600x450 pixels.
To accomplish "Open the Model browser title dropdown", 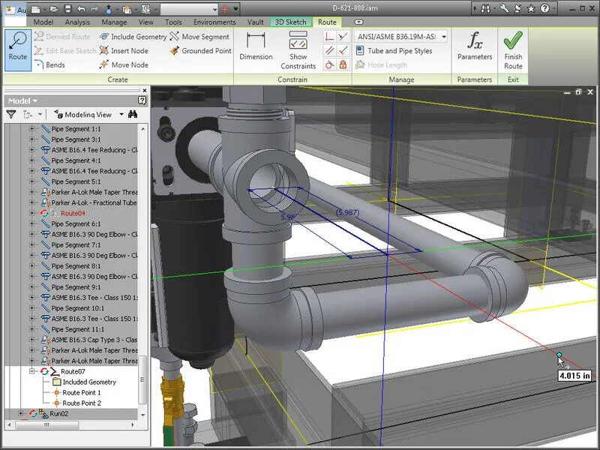I will tap(34, 101).
